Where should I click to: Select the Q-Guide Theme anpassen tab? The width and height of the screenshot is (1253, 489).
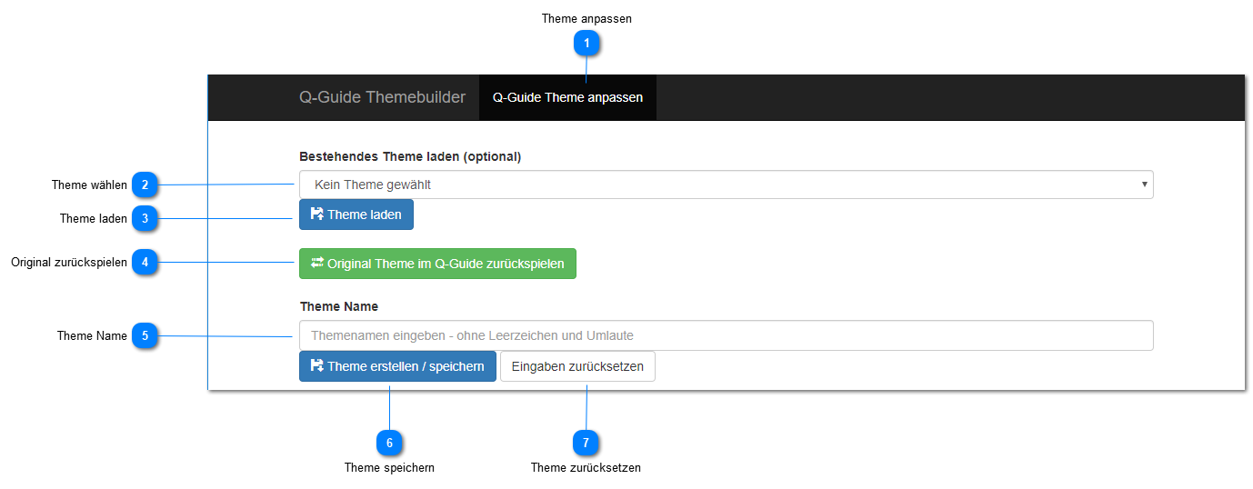pyautogui.click(x=567, y=97)
